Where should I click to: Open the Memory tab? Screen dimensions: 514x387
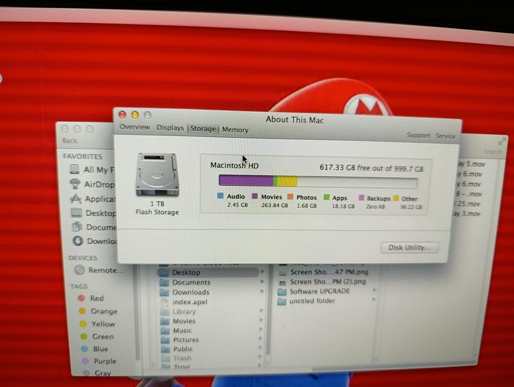[235, 130]
